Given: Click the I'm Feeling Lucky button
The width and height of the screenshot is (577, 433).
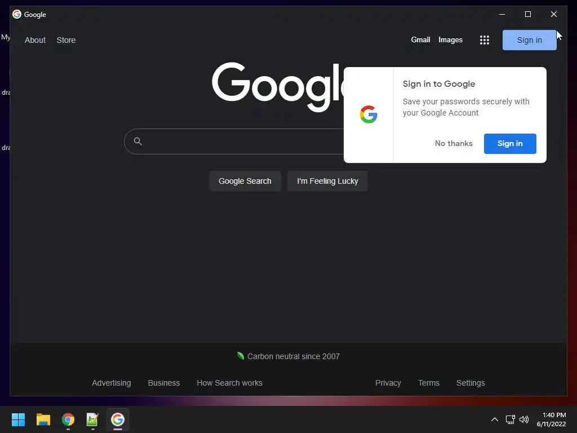Looking at the screenshot, I should pyautogui.click(x=327, y=181).
